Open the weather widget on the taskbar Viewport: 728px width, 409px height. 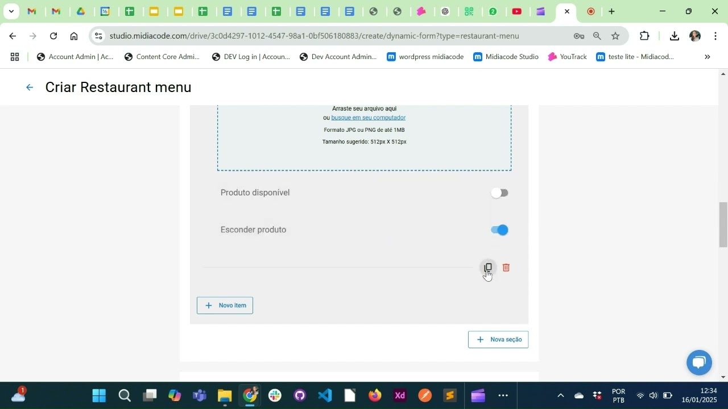[18, 395]
